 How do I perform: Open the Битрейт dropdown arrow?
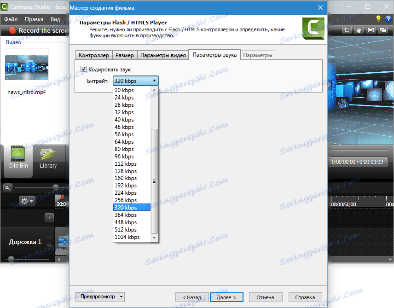(x=155, y=81)
